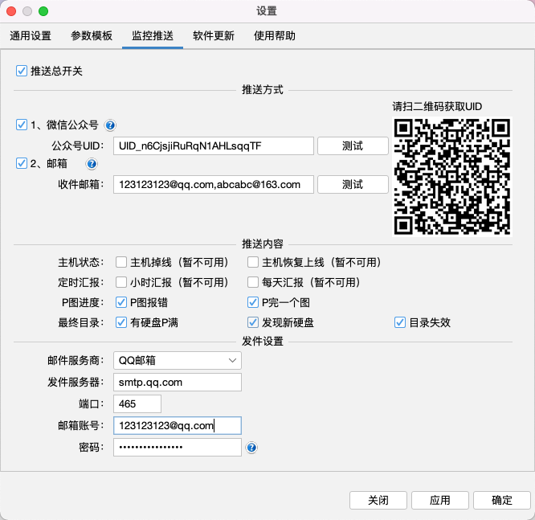This screenshot has height=520, width=535.
Task: Confirm settings with 确定 button
Action: pos(502,500)
